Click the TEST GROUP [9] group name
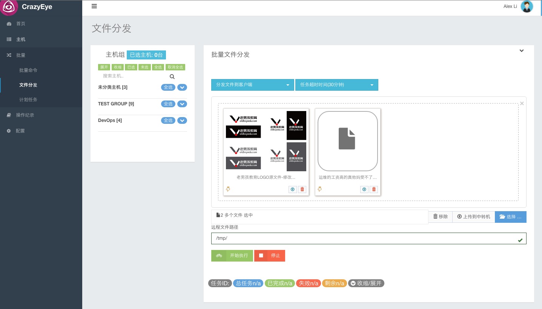This screenshot has width=542, height=309. coord(116,104)
